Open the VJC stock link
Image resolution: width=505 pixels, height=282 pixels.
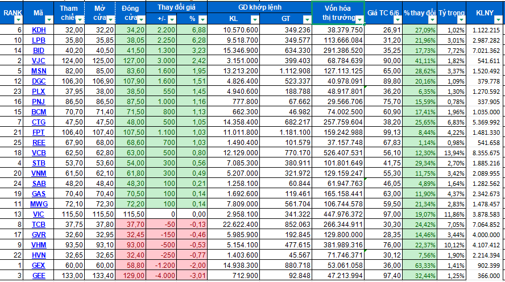(x=39, y=61)
